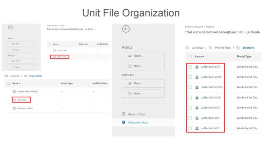
Task: Click the Recent Files icon in sidebar
Action: click(x=123, y=114)
